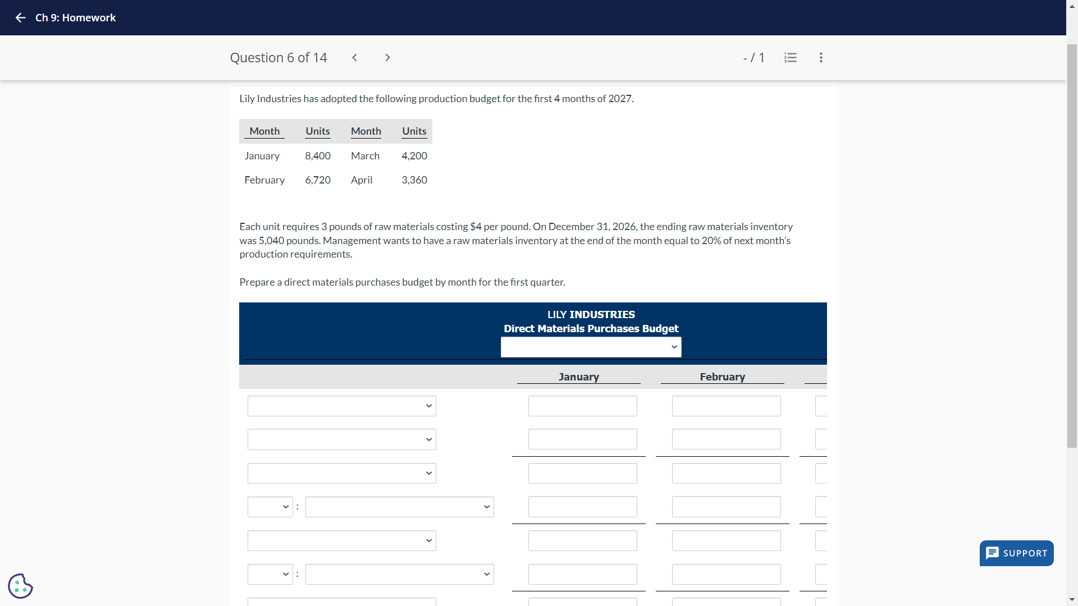Screen dimensions: 1078x606
Task: Expand the first row label dropdown
Action: pyautogui.click(x=341, y=406)
